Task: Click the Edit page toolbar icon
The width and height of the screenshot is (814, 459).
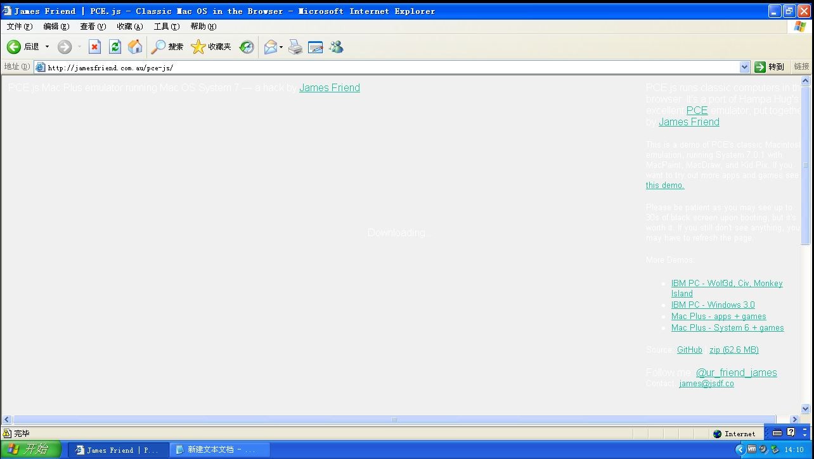Action: click(x=316, y=47)
